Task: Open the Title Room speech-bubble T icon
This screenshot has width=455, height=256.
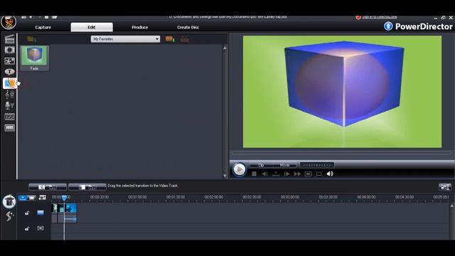Action: pos(9,72)
